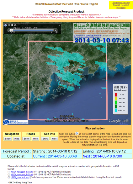
Task: Click light green 20-30 mm legend swatch
Action: pyautogui.click(x=116, y=102)
